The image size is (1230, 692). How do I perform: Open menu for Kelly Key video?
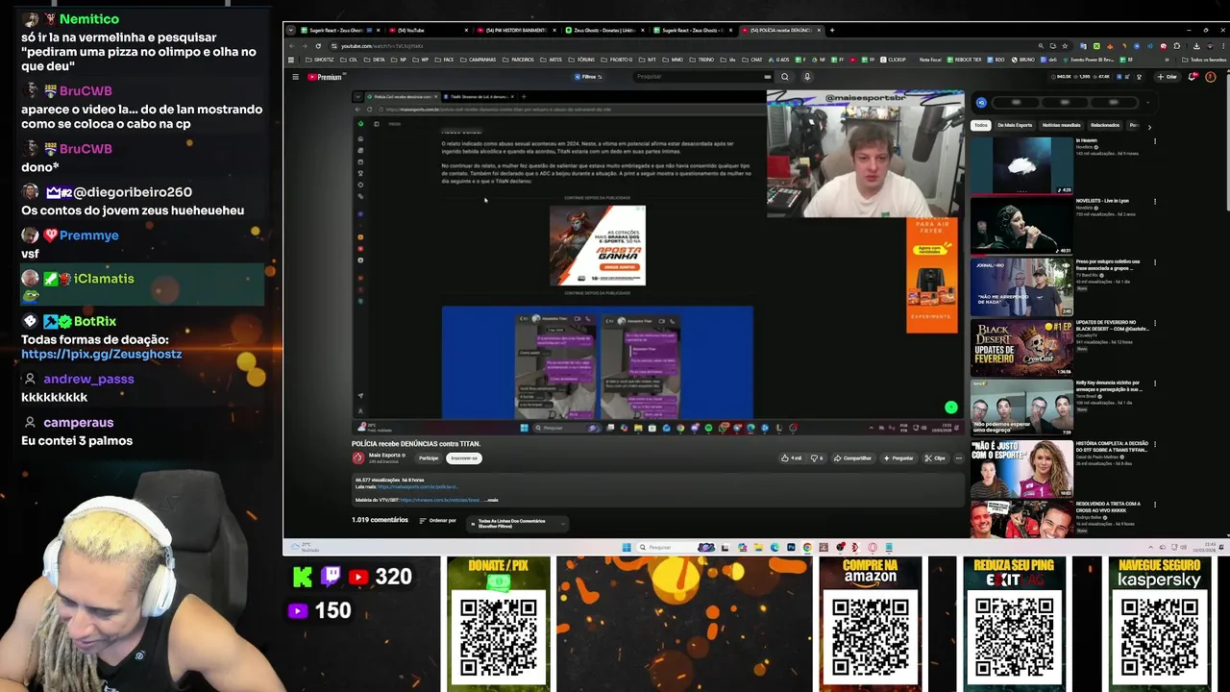pos(1154,384)
